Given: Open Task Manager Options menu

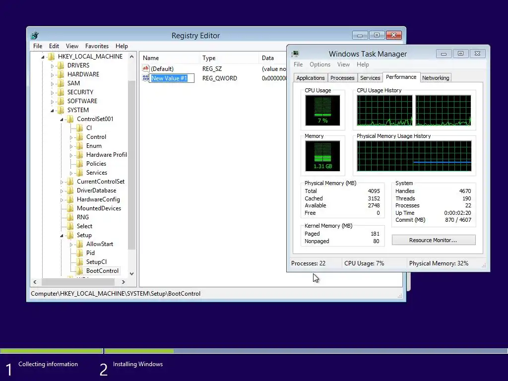Looking at the screenshot, I should (320, 64).
